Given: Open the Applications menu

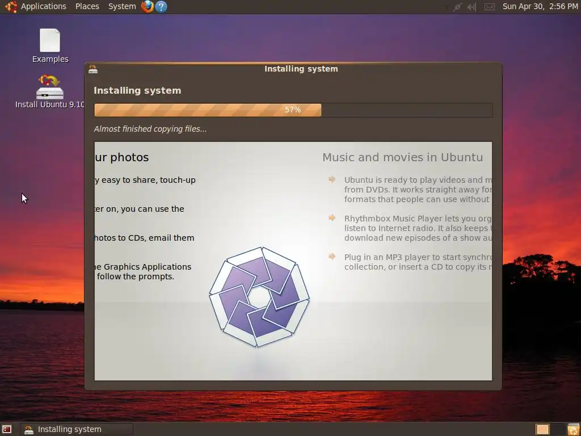Looking at the screenshot, I should coord(43,6).
